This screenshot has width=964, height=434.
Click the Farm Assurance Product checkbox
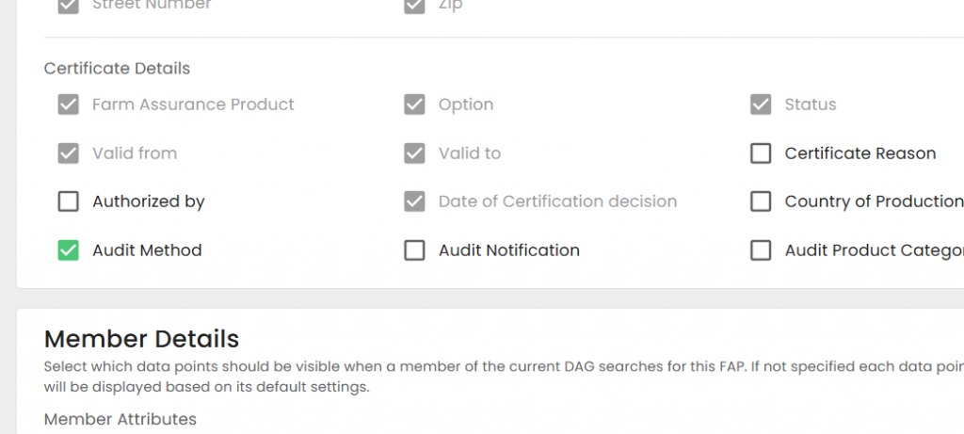pyautogui.click(x=68, y=104)
